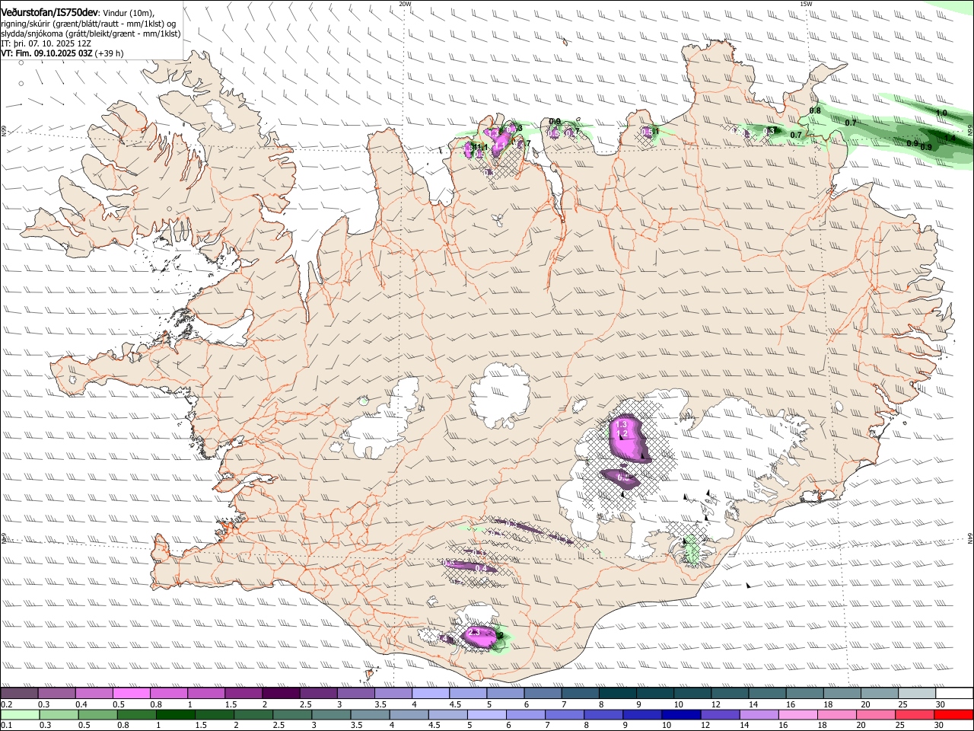Image resolution: width=974 pixels, height=731 pixels.
Task: Choose the hot pink legend swatch labeled 20
Action: (877, 714)
